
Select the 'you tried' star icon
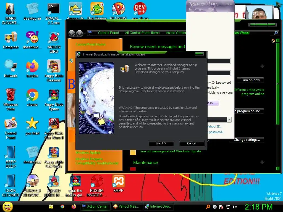point(32,126)
